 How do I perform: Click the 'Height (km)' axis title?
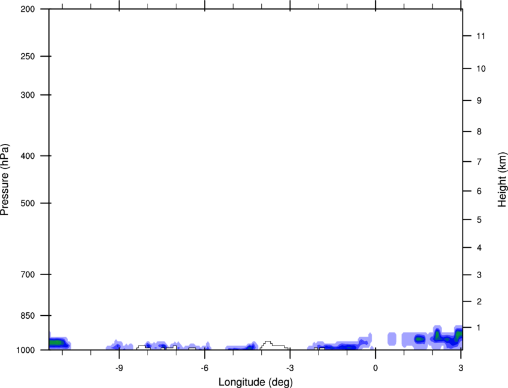click(x=502, y=179)
